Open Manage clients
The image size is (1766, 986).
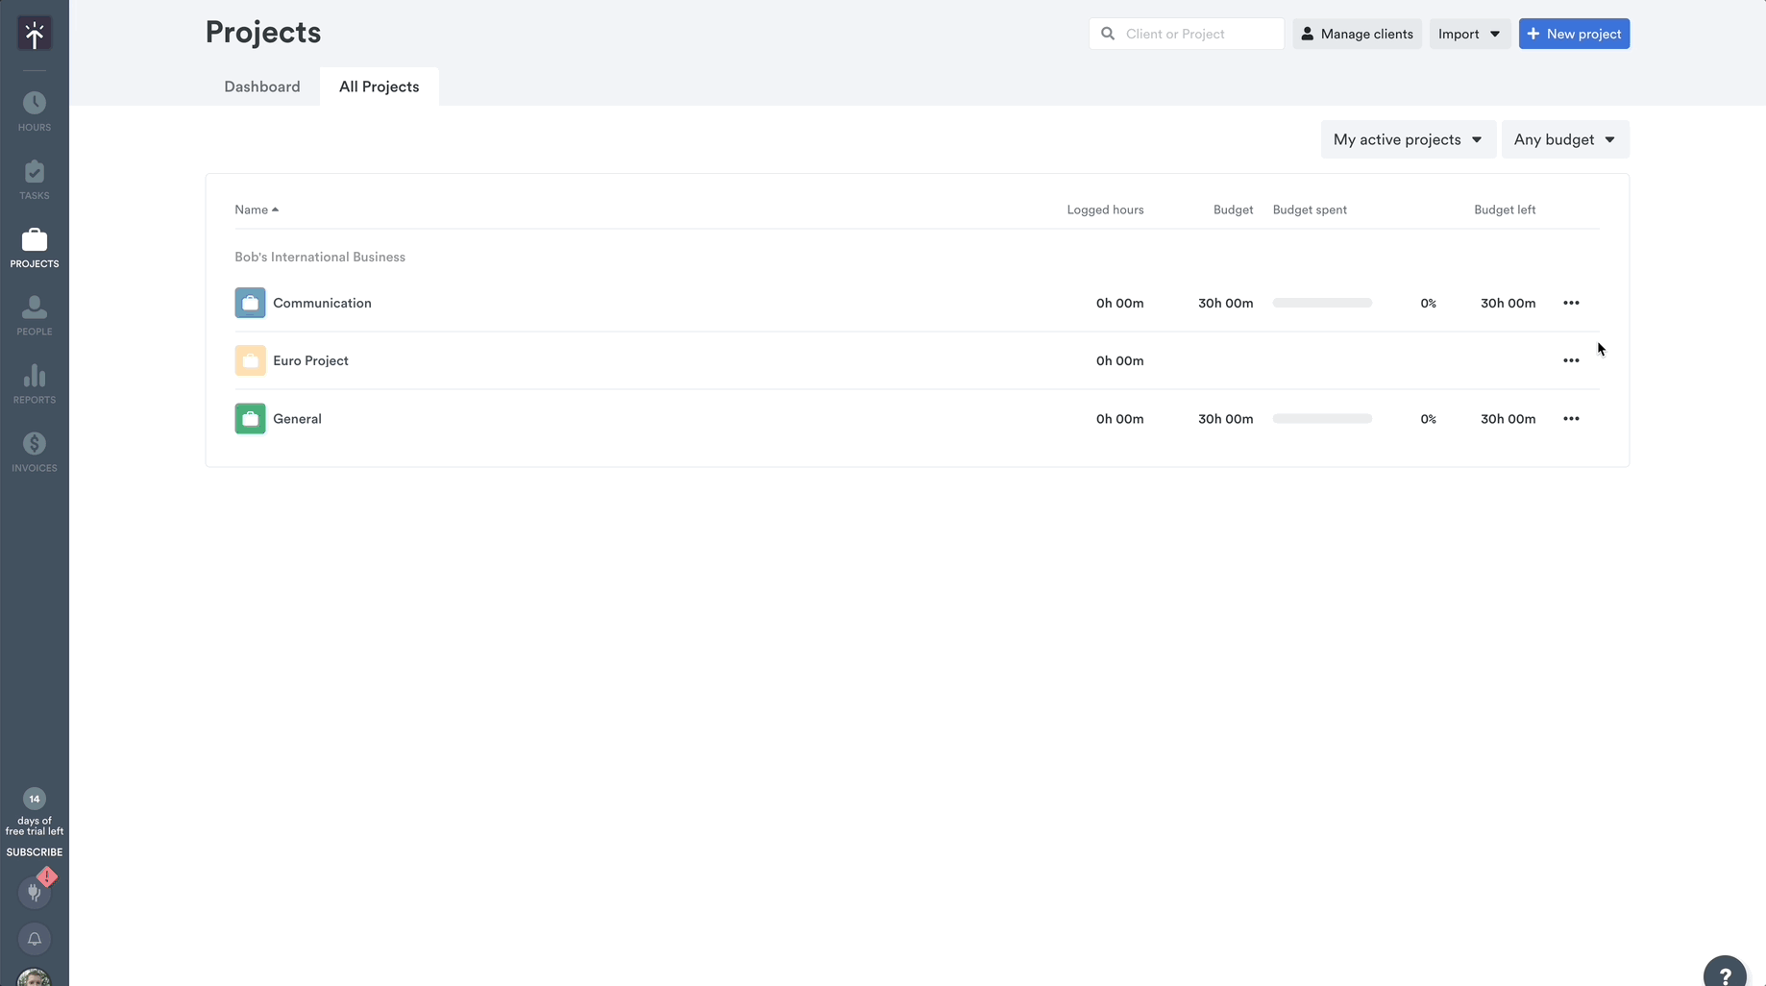[1357, 34]
